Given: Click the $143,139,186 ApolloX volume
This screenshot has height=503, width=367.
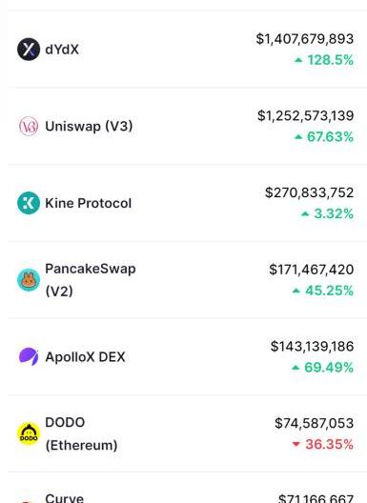Looking at the screenshot, I should [x=312, y=347].
